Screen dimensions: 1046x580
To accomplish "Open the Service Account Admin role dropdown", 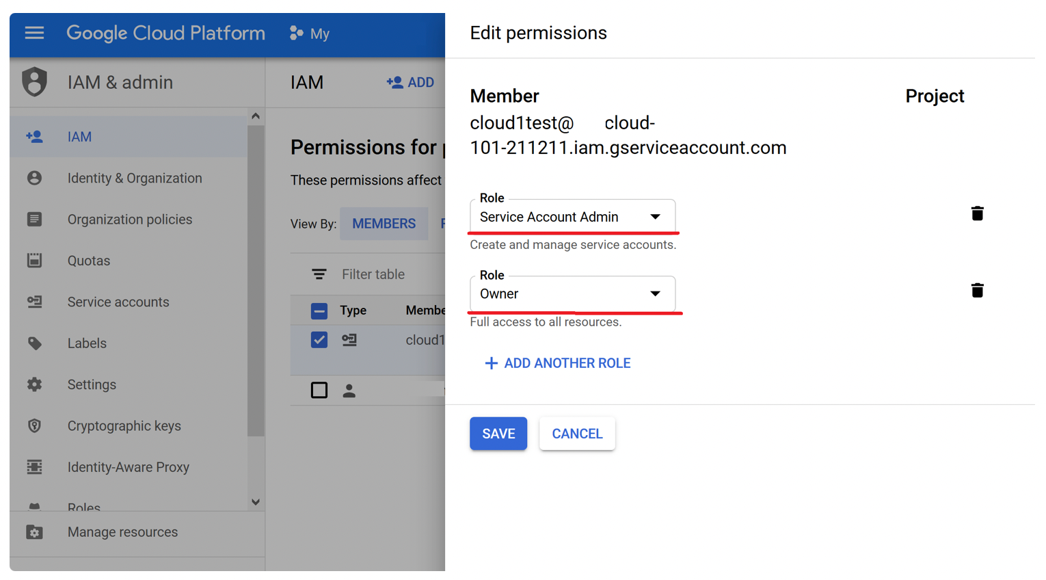I will coord(572,217).
